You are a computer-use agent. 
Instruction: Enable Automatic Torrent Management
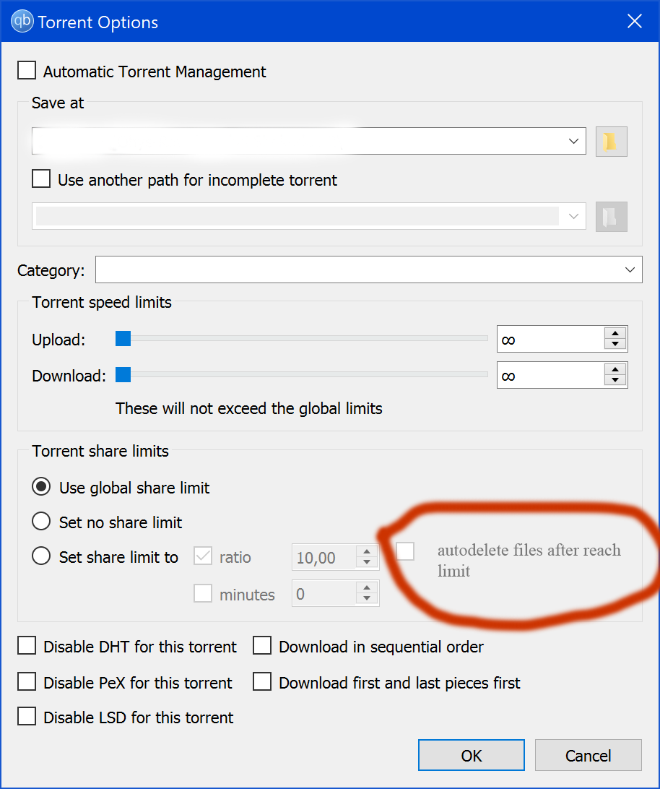pos(26,70)
